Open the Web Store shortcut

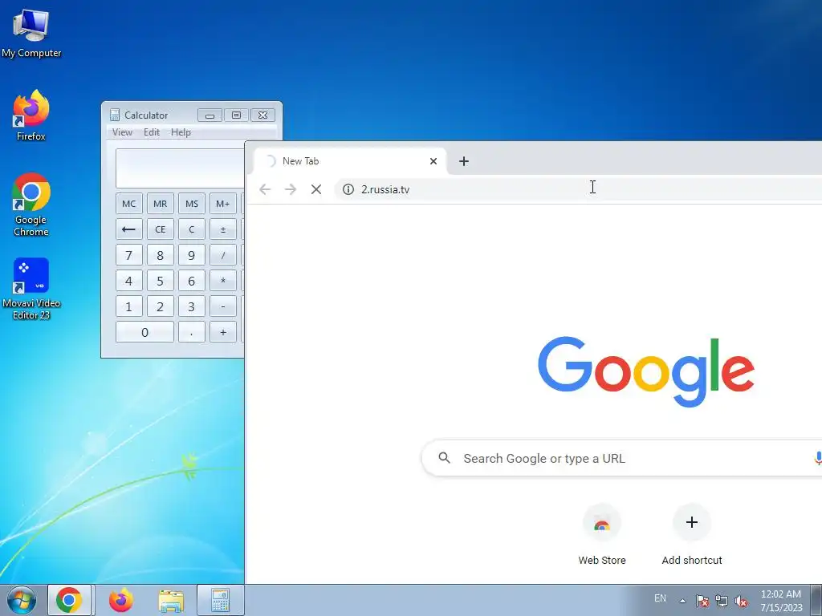click(602, 535)
